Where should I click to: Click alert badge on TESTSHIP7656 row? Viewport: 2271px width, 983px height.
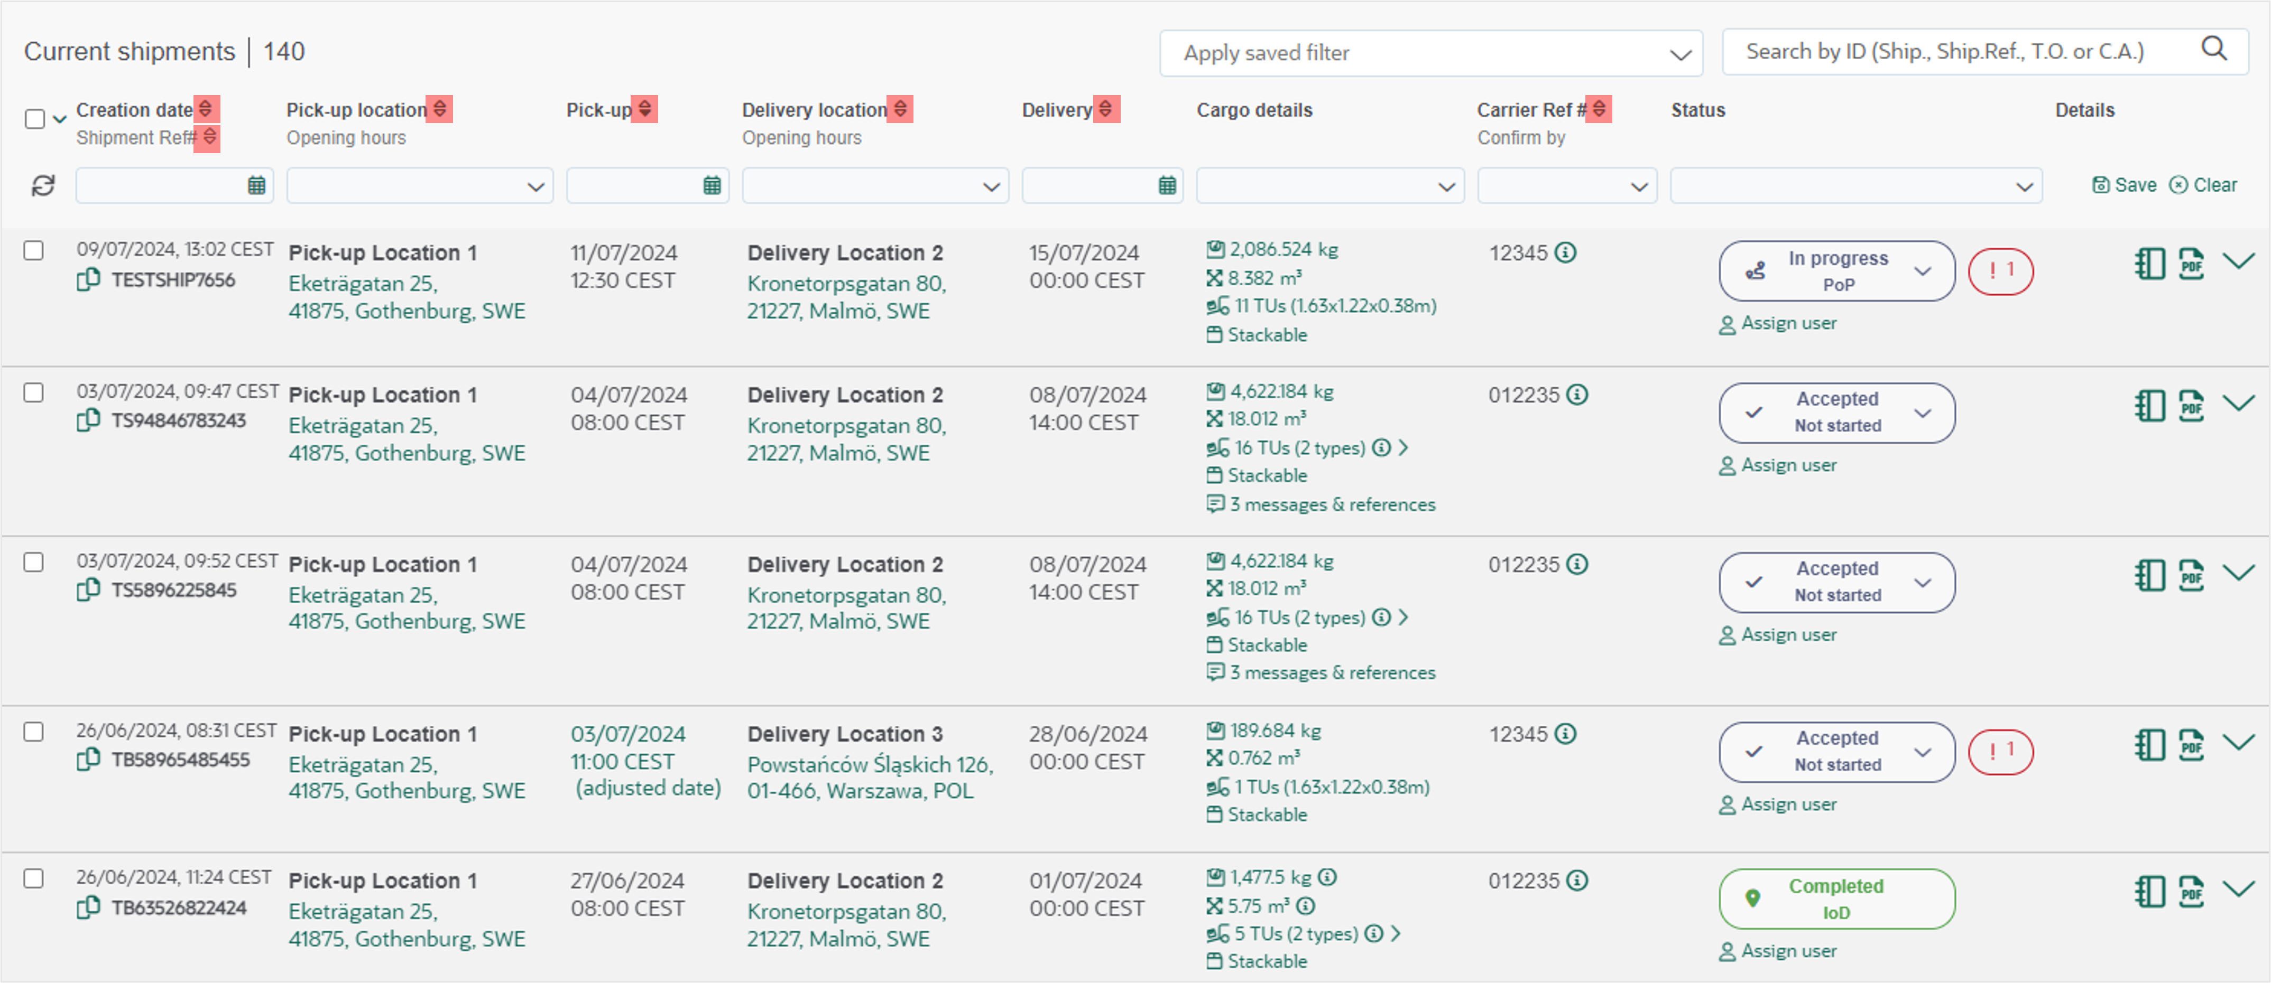2000,272
